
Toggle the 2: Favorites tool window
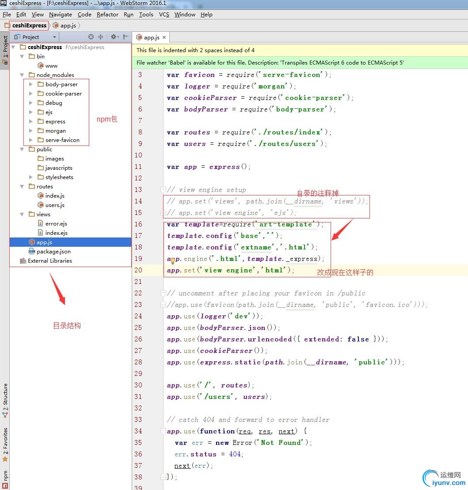point(5,444)
